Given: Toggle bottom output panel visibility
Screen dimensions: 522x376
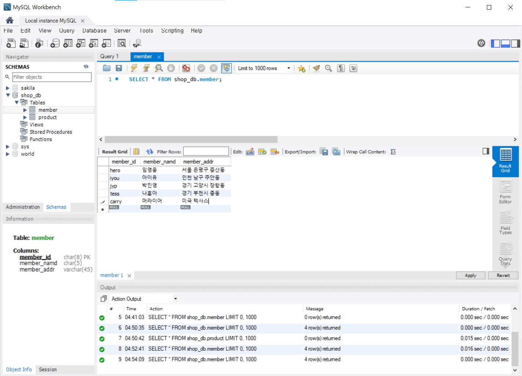Looking at the screenshot, I should pos(506,43).
